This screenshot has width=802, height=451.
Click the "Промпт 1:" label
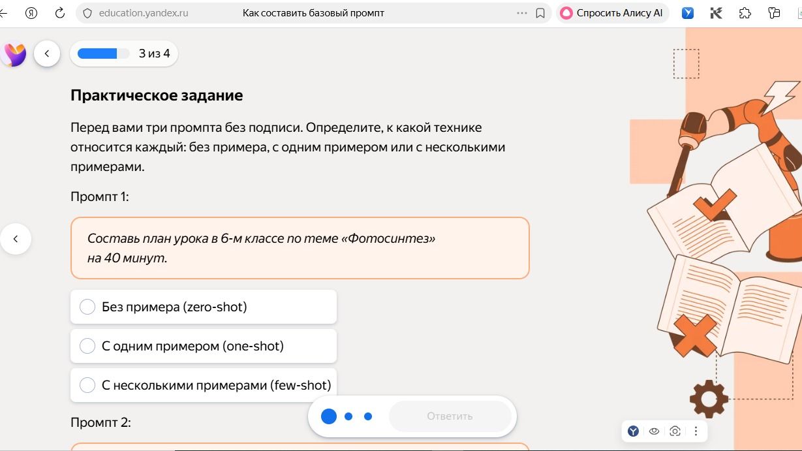point(100,196)
